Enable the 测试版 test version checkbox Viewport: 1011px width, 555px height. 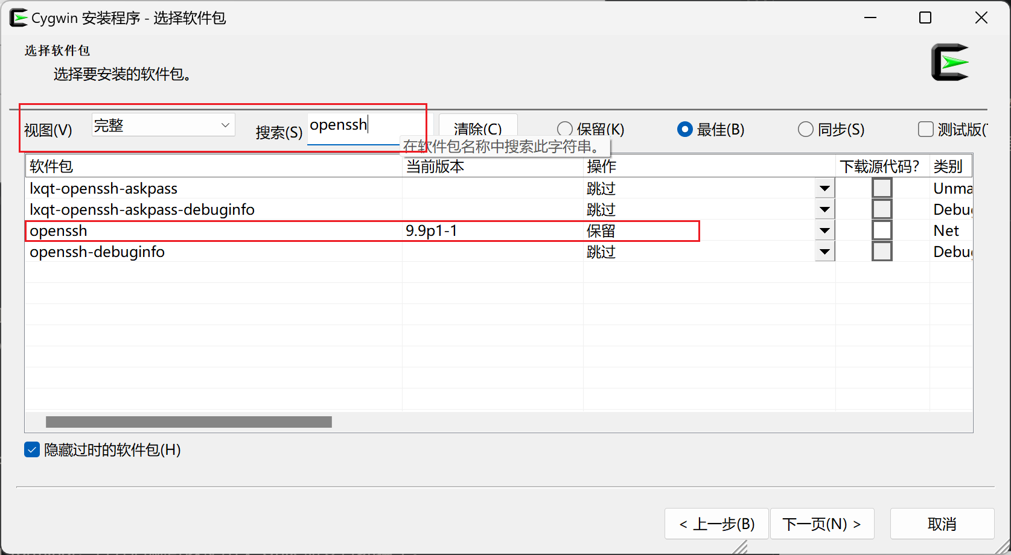pos(925,129)
